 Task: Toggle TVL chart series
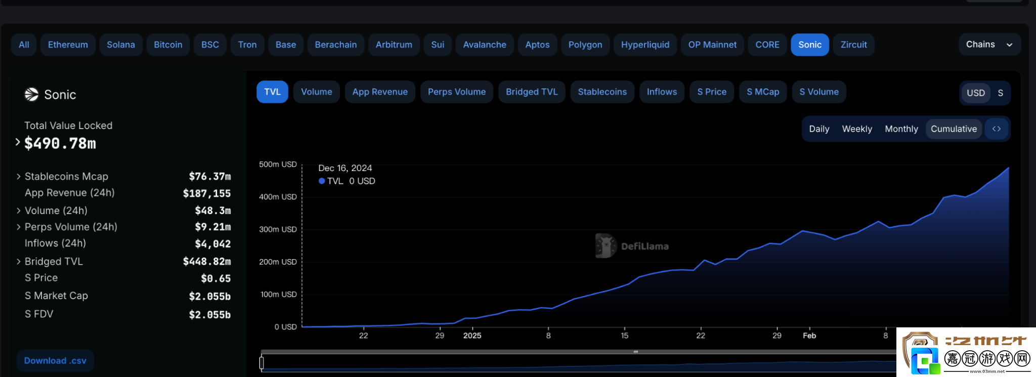pyautogui.click(x=272, y=92)
